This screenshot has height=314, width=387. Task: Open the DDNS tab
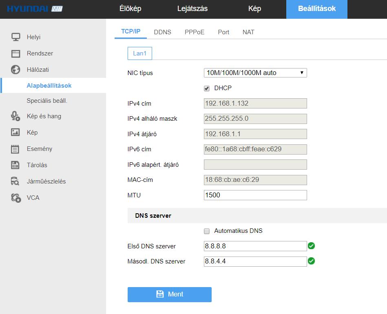pos(162,32)
